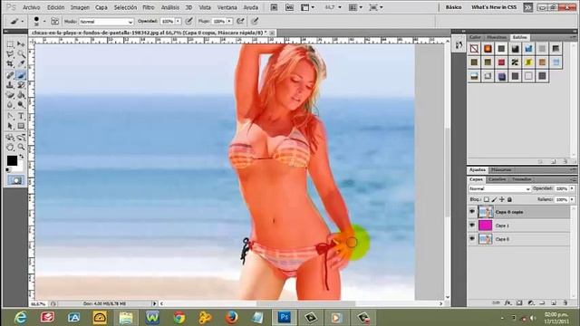Open the layer Opacidad arrow
The image size is (580, 326).
tap(572, 188)
